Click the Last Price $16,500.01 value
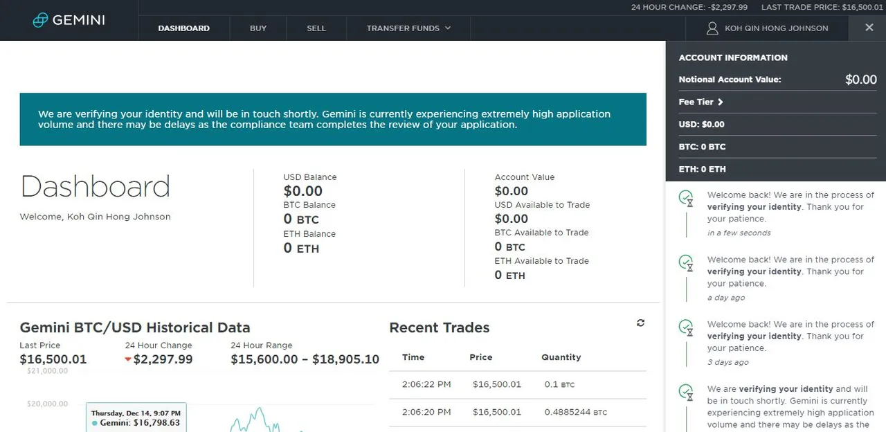Image resolution: width=886 pixels, height=432 pixels. click(53, 359)
